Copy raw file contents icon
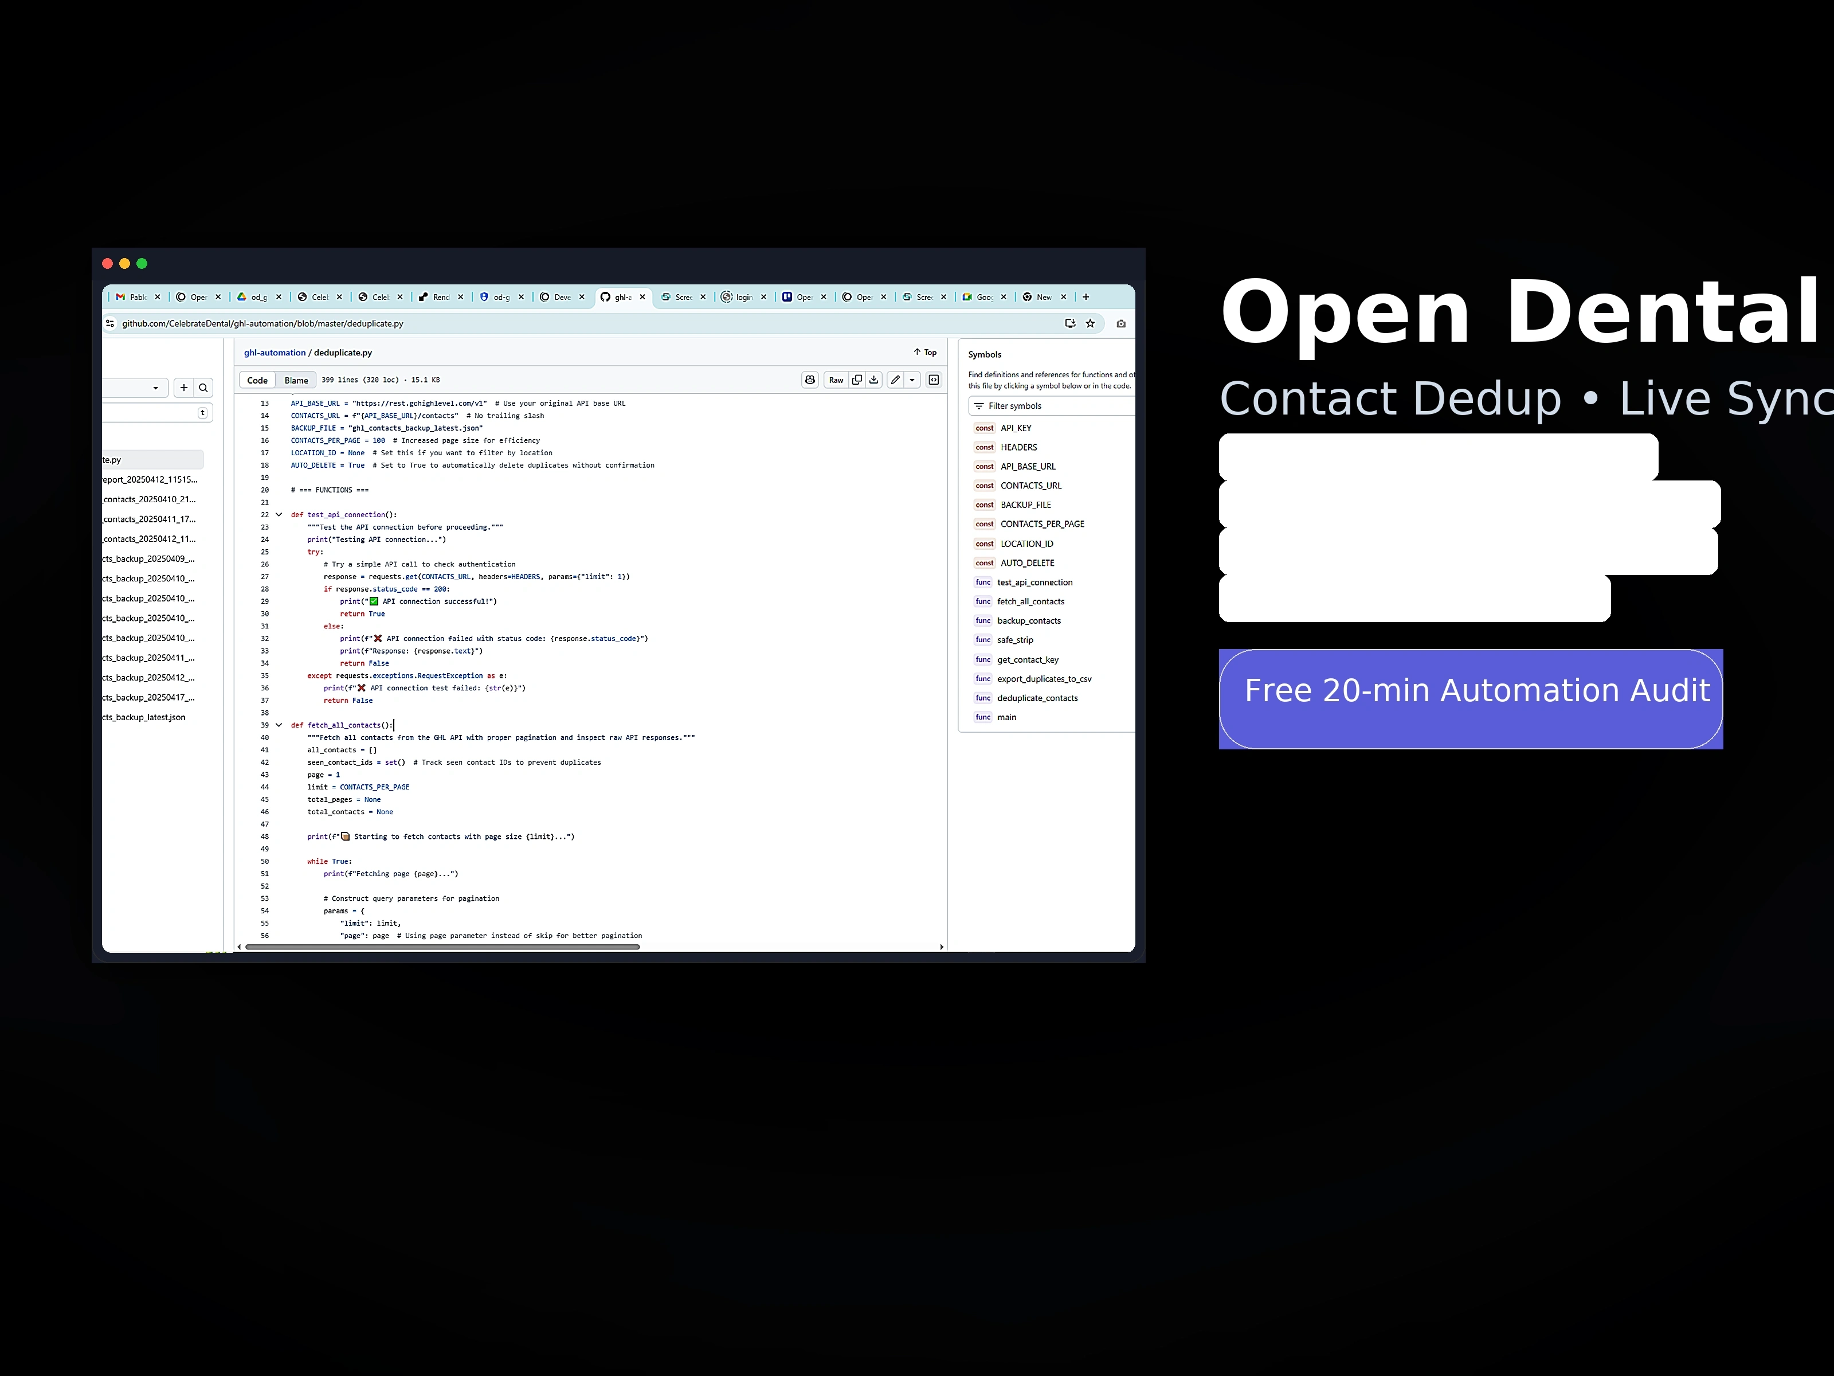Image resolution: width=1834 pixels, height=1376 pixels. [856, 380]
